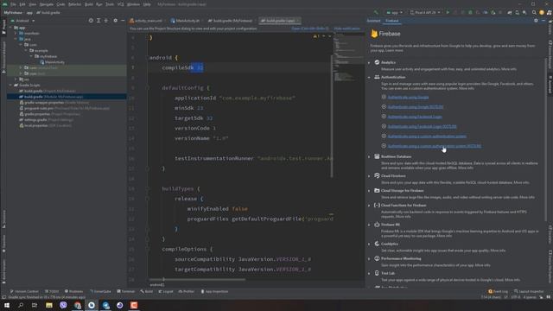This screenshot has width=553, height=311.
Task: Click the Run app play button
Action: tap(448, 12)
